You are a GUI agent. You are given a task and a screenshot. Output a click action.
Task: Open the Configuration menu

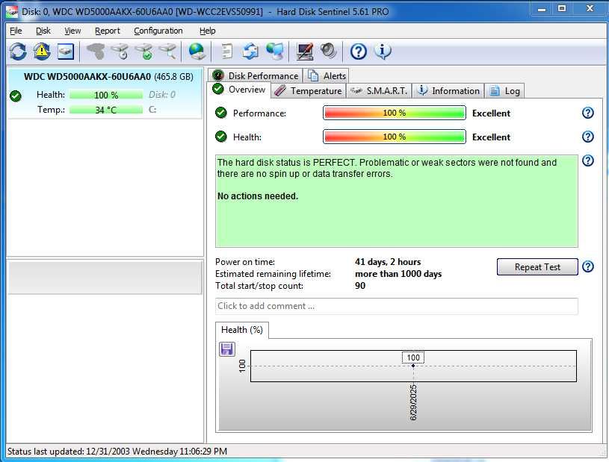coord(158,31)
